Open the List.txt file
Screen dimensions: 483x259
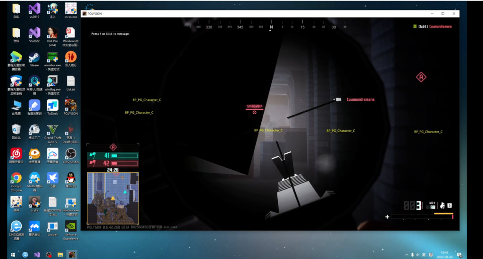(x=71, y=83)
